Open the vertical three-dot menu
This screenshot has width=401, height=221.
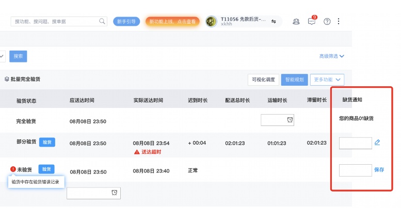[x=339, y=21]
